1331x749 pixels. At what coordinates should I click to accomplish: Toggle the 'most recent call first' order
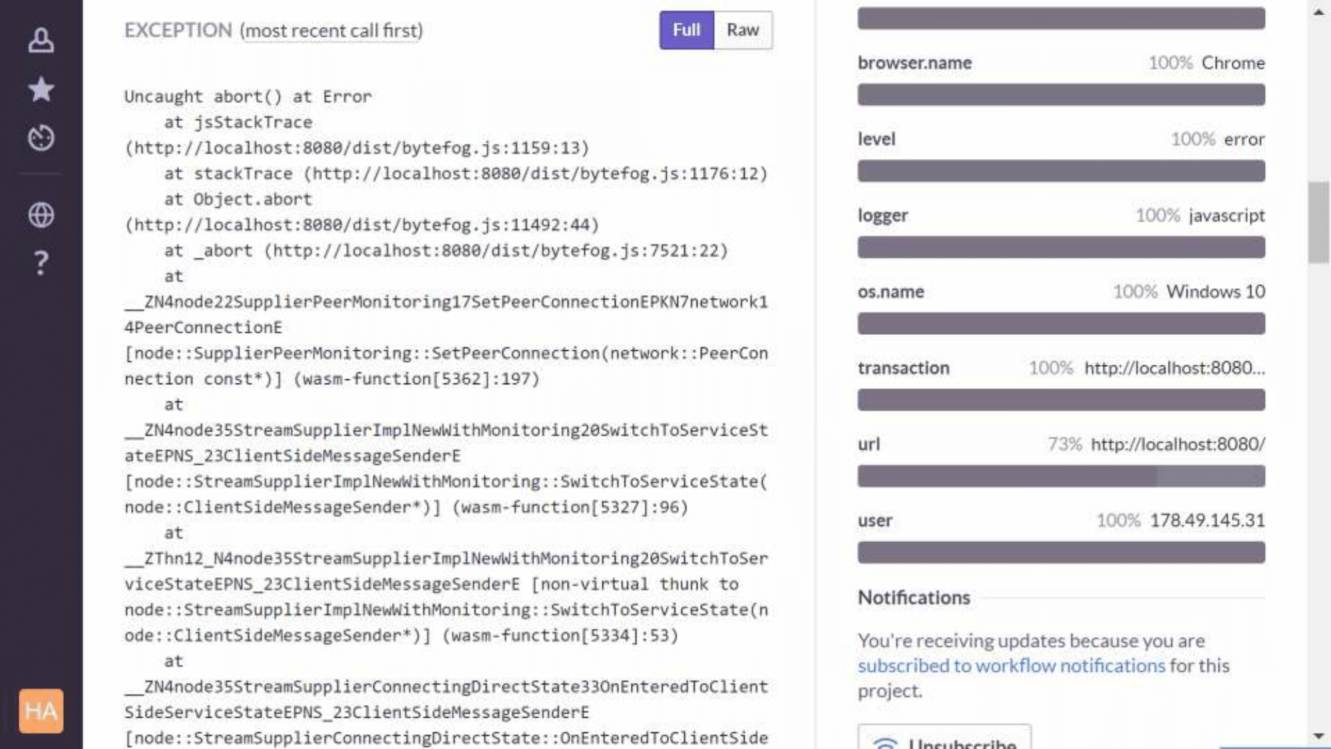click(331, 31)
